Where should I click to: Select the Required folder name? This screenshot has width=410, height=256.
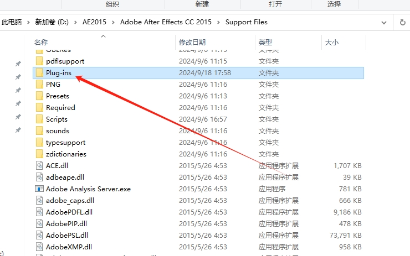point(60,108)
